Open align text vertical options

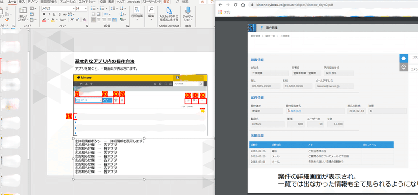(122, 14)
